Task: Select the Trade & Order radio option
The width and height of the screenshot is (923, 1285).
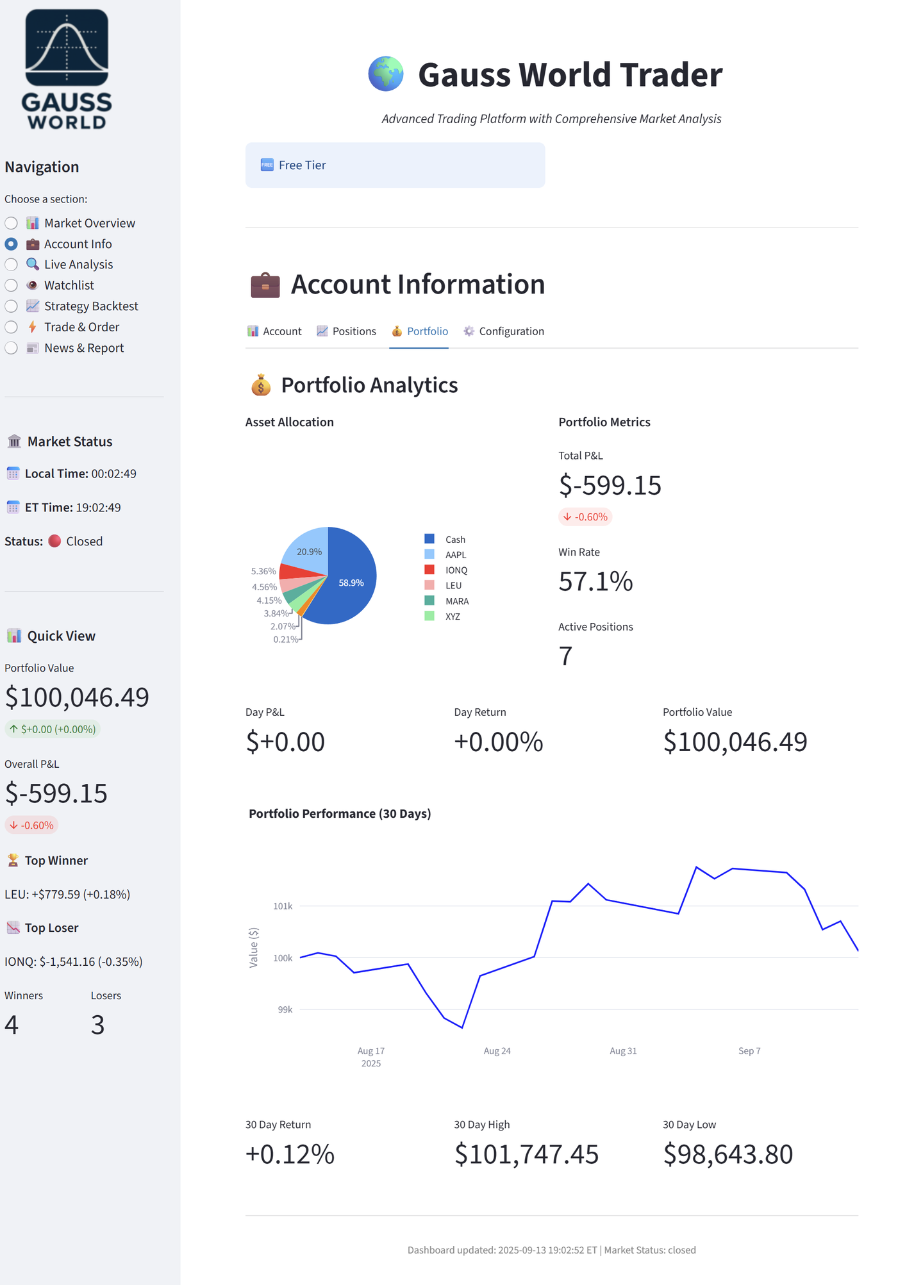Action: 12,327
